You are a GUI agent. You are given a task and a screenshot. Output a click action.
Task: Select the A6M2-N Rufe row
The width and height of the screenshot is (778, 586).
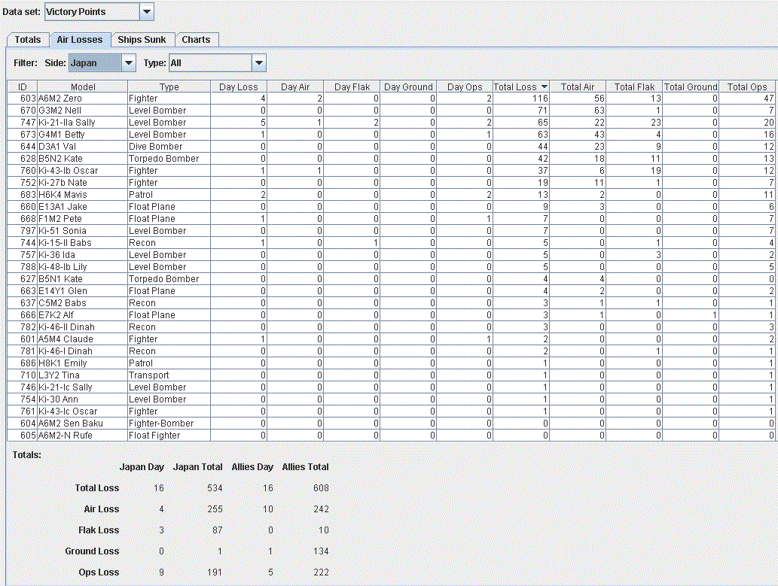pyautogui.click(x=392, y=436)
